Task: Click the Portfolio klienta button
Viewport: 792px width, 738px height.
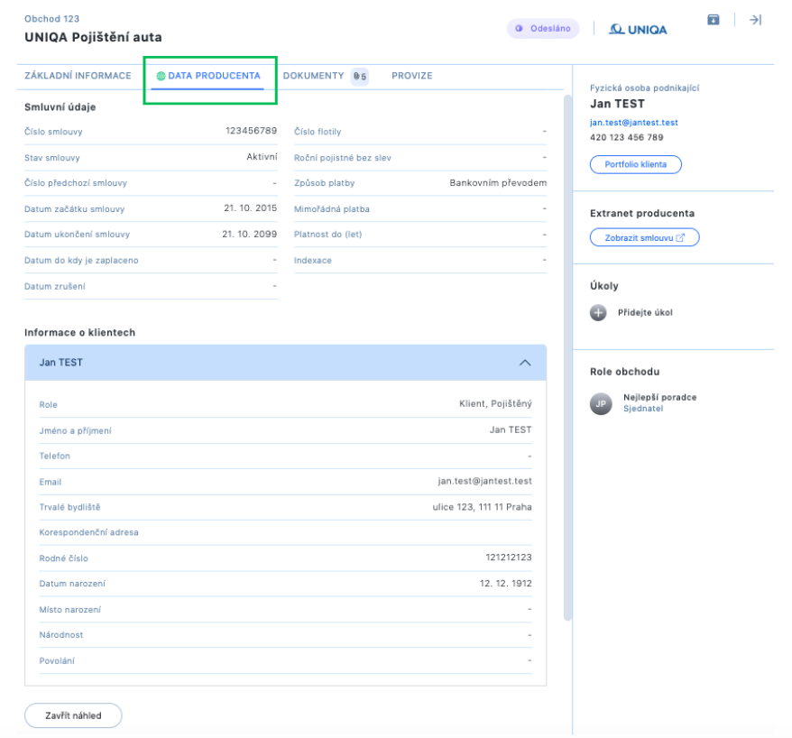Action: coord(635,164)
